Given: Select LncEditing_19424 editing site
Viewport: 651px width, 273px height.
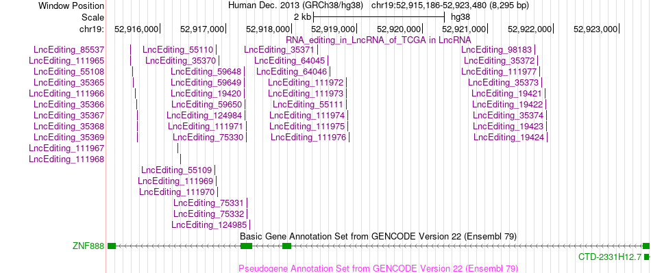Looking at the screenshot, I should pos(548,137).
